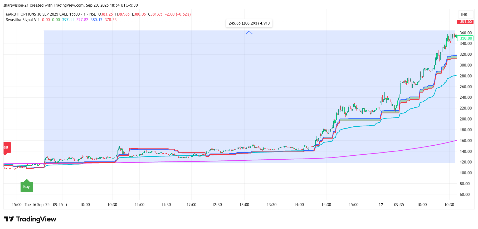Click the green 350.00 price tag
Viewport: 478px width, 229px height.
click(466, 38)
